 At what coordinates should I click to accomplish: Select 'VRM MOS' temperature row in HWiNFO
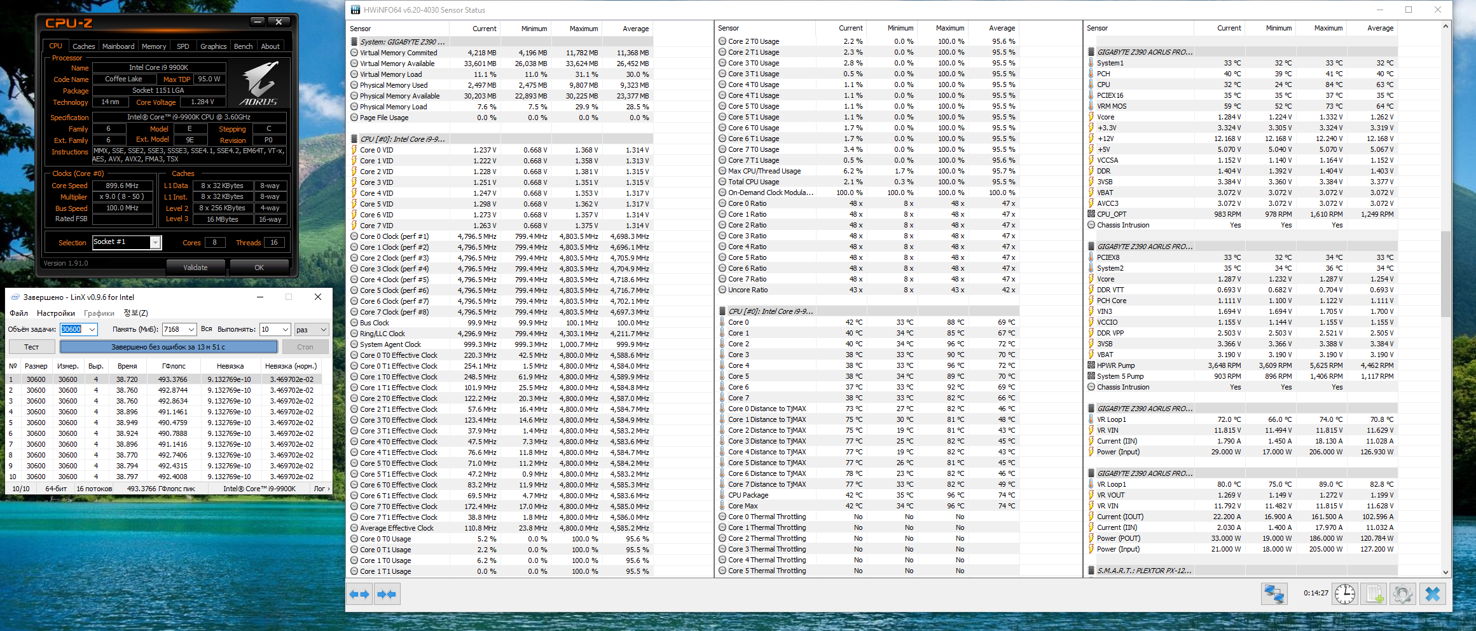(x=1242, y=106)
